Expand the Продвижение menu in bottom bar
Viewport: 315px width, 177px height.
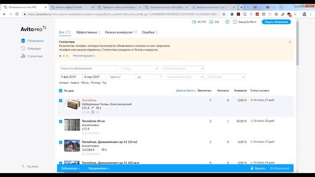pos(99,168)
